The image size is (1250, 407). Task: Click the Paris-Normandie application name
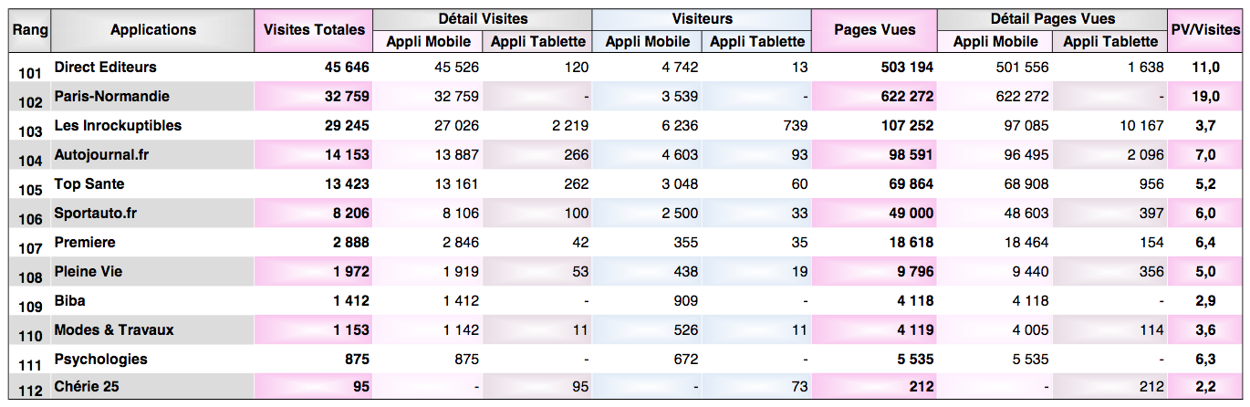pos(111,97)
